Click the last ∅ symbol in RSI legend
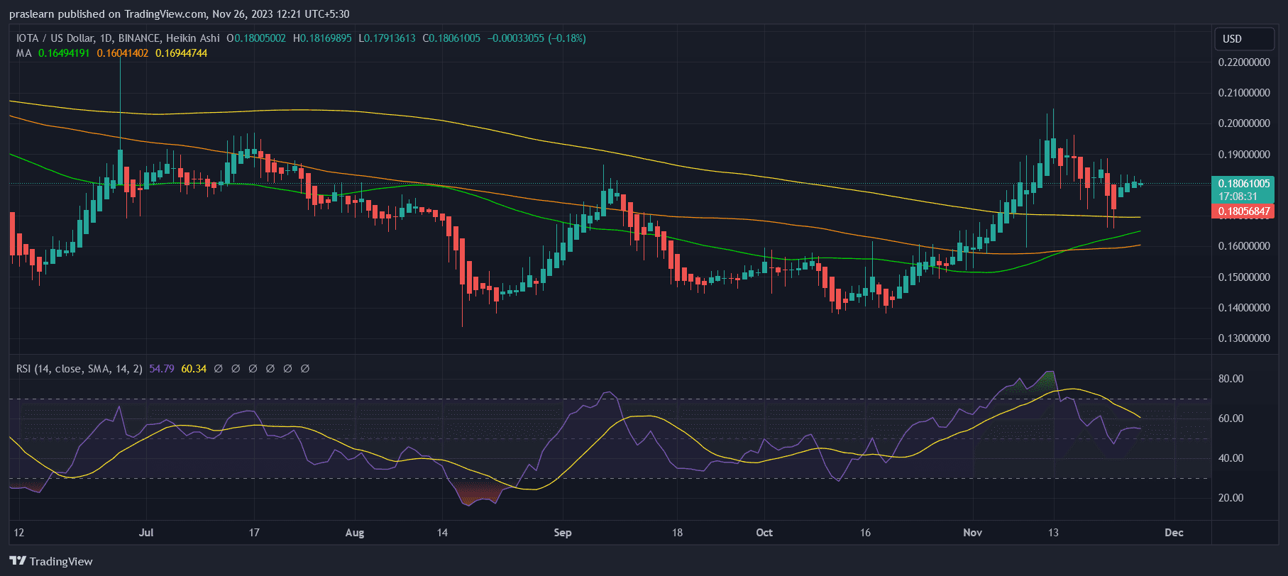This screenshot has height=576, width=1288. [305, 369]
